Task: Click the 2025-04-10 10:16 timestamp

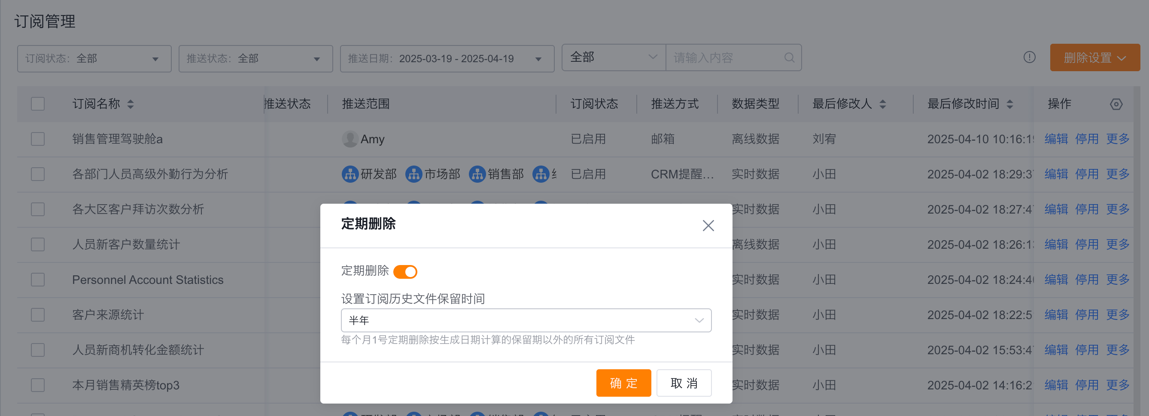Action: click(980, 139)
